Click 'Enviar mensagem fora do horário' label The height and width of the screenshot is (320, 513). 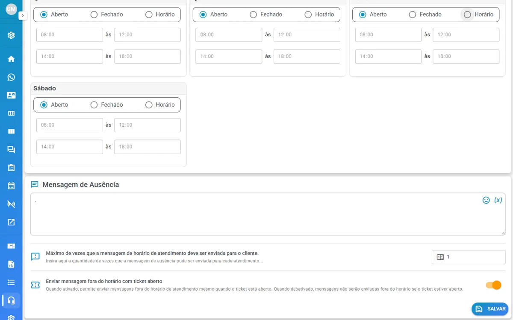[x=104, y=281]
